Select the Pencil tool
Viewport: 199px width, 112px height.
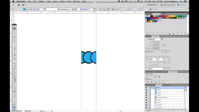[14, 53]
